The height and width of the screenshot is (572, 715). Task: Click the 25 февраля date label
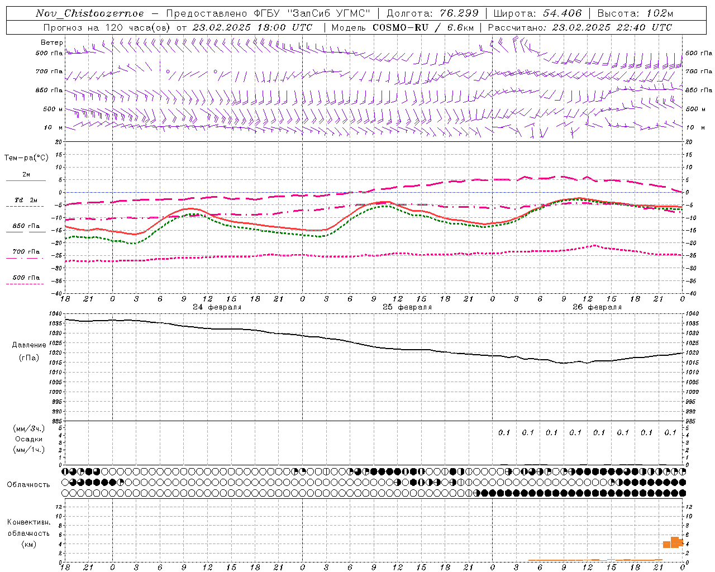coord(407,307)
